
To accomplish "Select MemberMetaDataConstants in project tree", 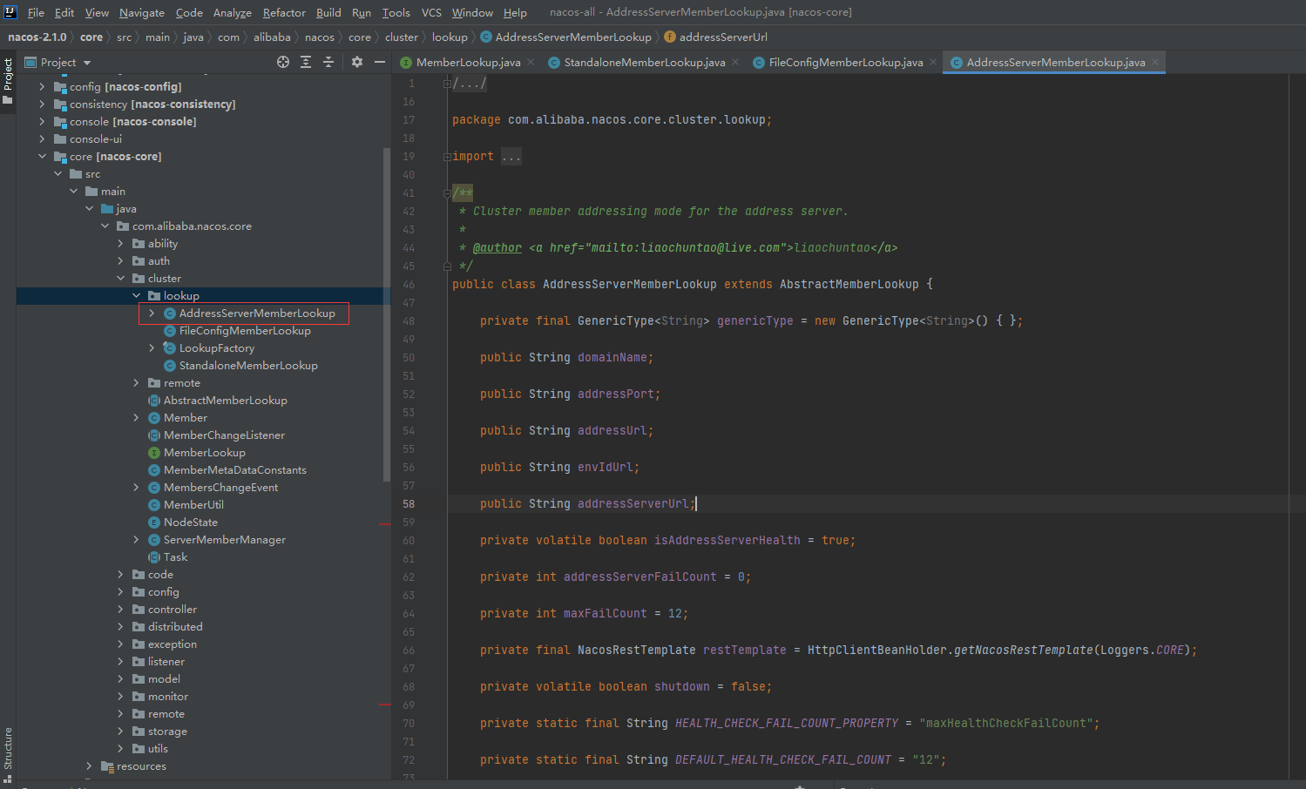I will pyautogui.click(x=234, y=469).
